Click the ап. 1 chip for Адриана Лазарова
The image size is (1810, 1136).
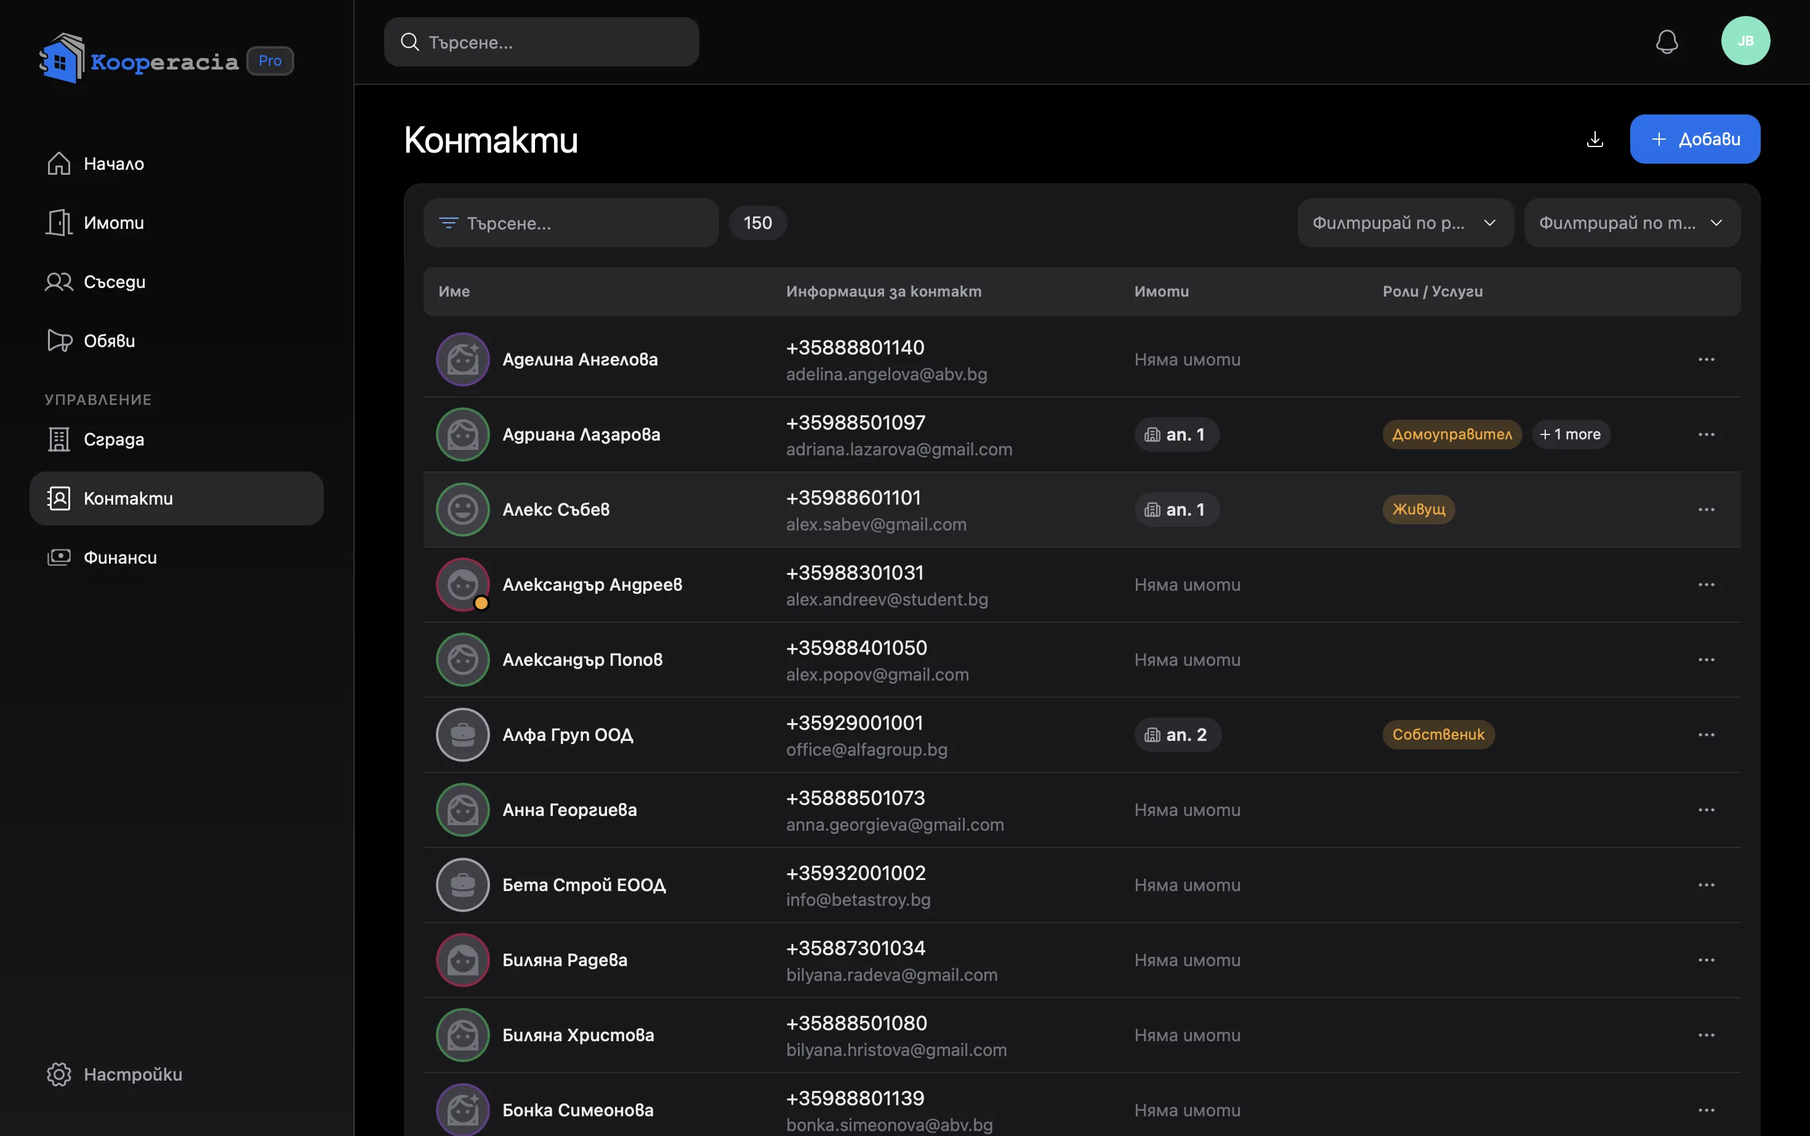[1176, 435]
